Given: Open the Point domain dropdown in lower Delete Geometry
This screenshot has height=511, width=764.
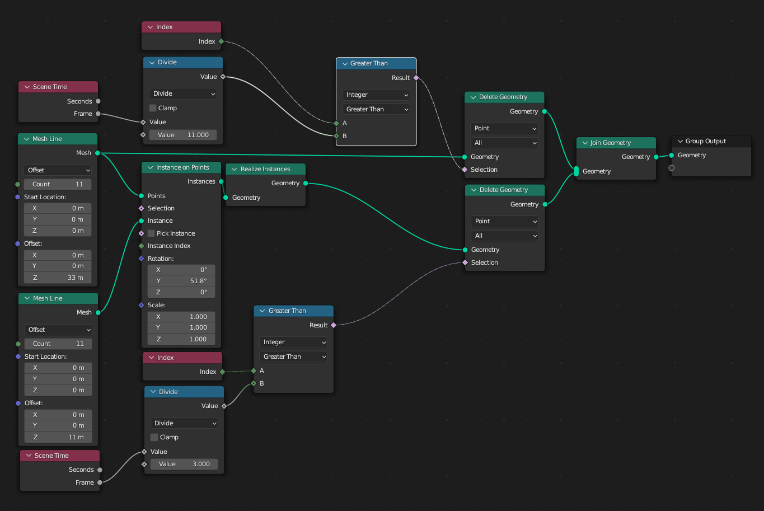Looking at the screenshot, I should point(505,221).
